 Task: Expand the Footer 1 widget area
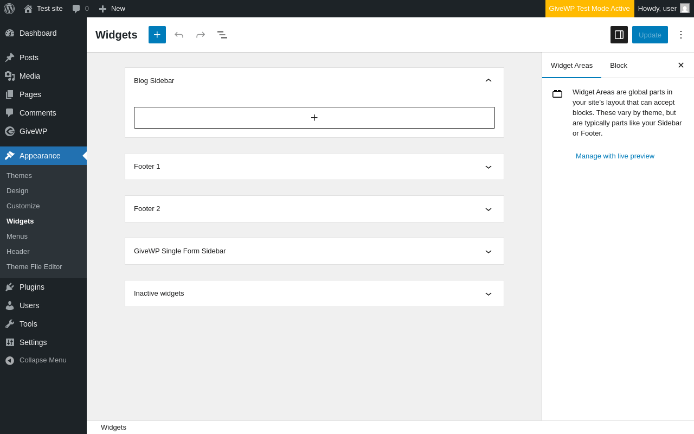click(489, 167)
